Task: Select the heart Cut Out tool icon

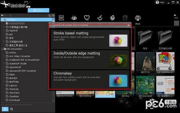Action: (87, 18)
